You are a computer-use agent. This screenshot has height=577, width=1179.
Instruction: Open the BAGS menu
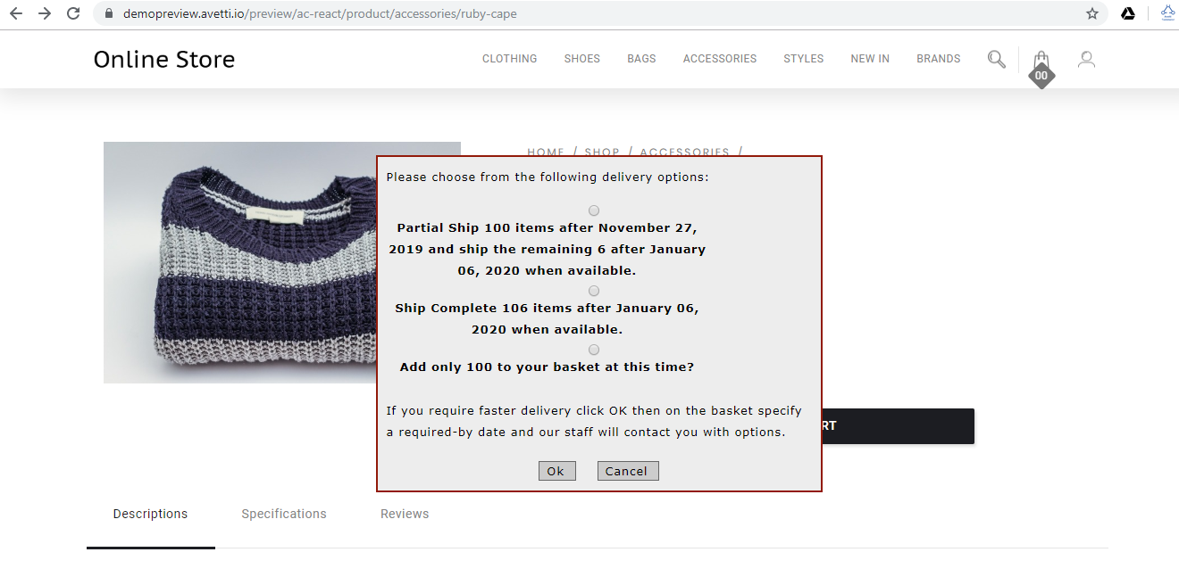641,59
